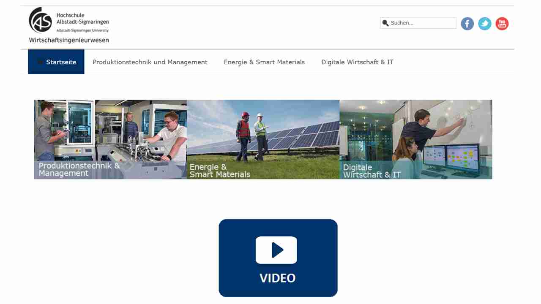The width and height of the screenshot is (541, 304).
Task: Click the magnifier icon in search box
Action: (x=385, y=23)
